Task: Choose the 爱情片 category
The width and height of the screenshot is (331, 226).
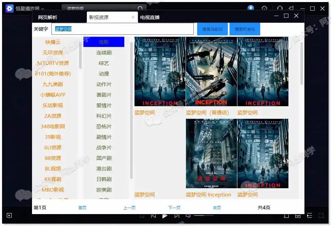Action: tap(104, 105)
